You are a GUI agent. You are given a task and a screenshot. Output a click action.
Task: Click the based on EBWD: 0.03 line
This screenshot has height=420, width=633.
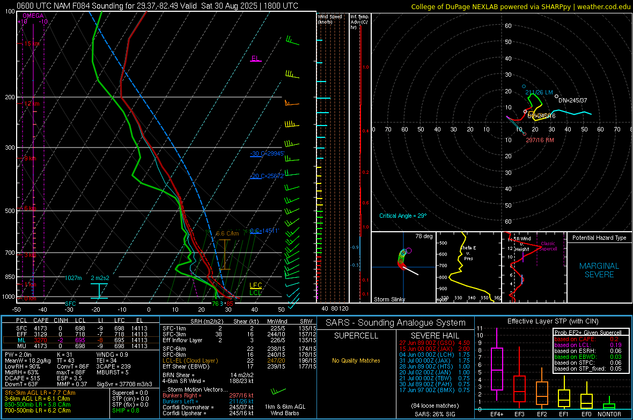[x=588, y=357]
